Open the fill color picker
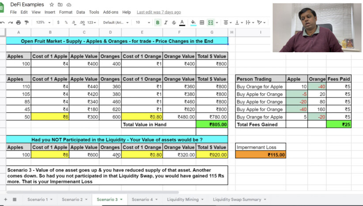This screenshot has width=363, height=206. (193, 23)
